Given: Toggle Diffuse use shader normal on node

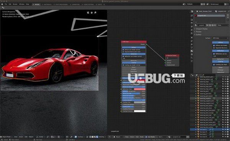Looking at the screenshot, I should point(123,50).
